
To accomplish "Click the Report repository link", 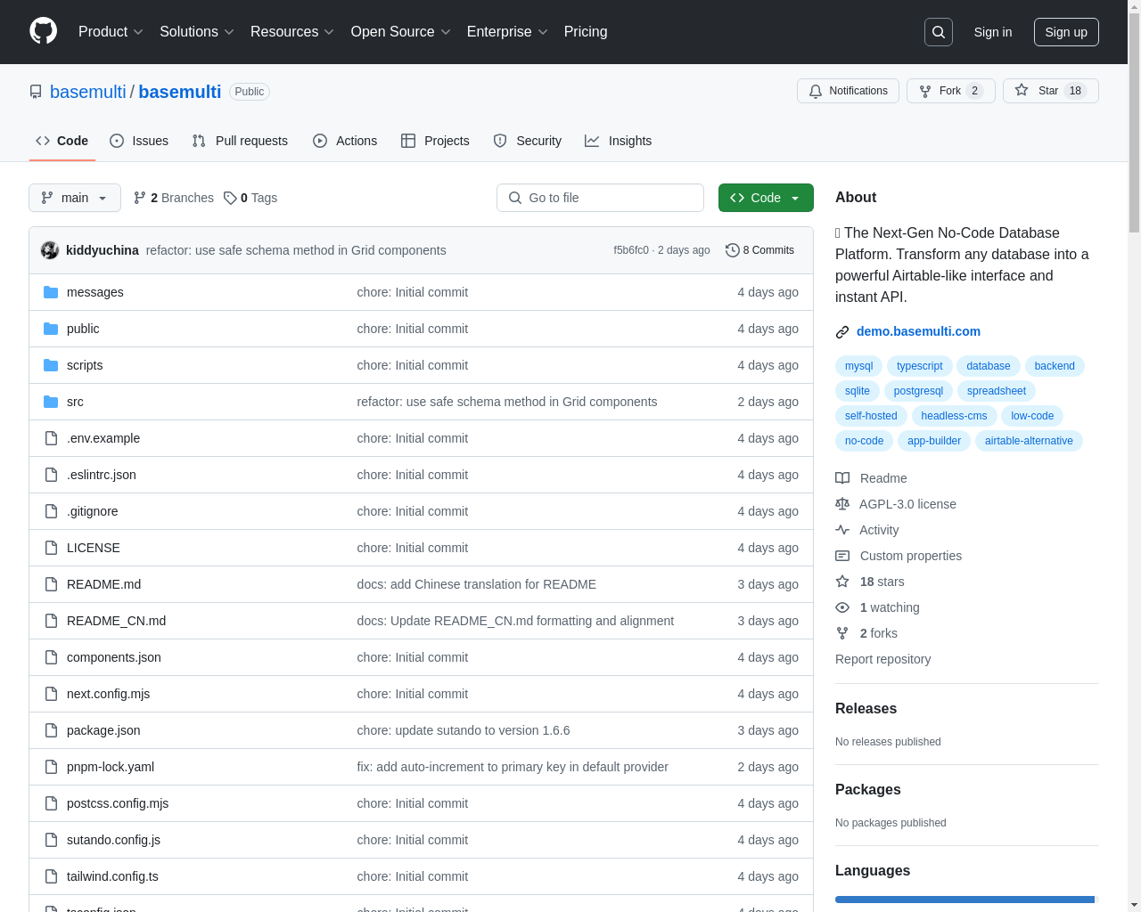I will tap(882, 659).
